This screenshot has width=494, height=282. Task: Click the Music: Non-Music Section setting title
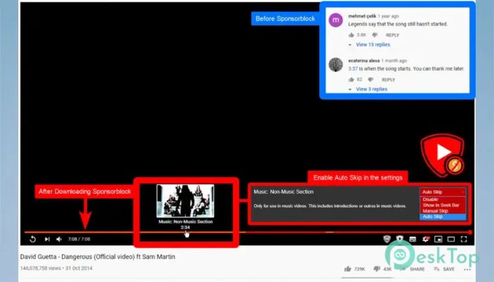tap(283, 192)
